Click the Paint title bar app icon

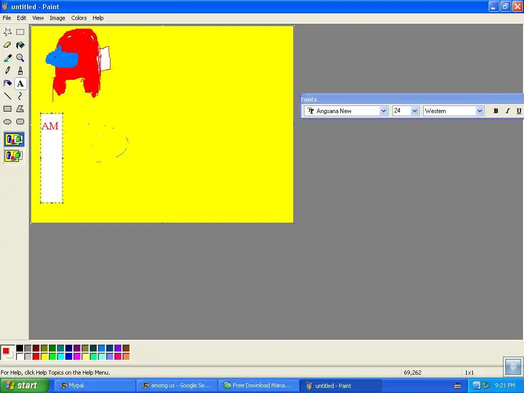[5, 6]
